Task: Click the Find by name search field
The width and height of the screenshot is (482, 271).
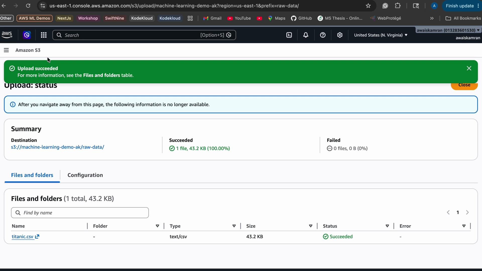Action: click(80, 213)
